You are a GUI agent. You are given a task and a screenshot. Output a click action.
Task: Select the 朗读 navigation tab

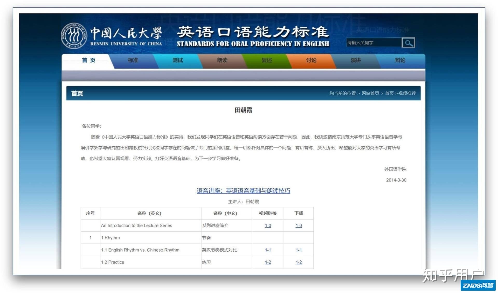point(222,60)
